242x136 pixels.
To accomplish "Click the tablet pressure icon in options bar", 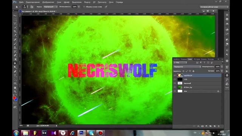I will [106, 7].
